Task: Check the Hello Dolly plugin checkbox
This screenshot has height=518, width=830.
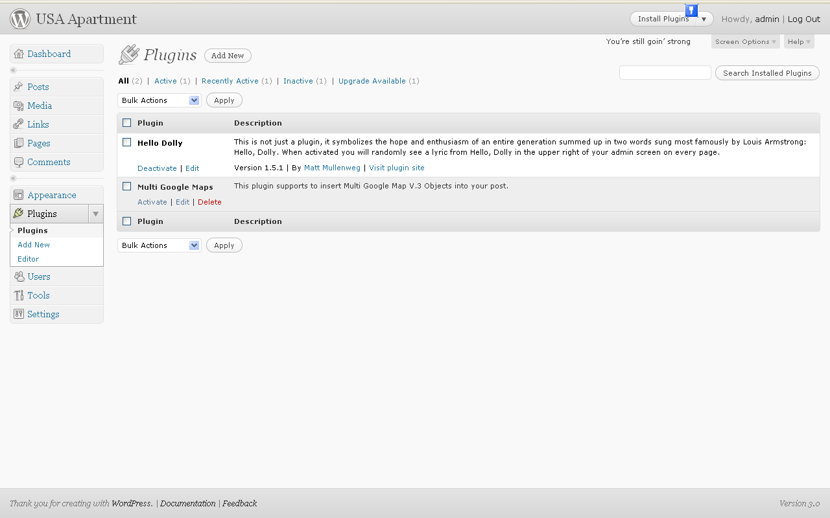Action: click(x=127, y=142)
